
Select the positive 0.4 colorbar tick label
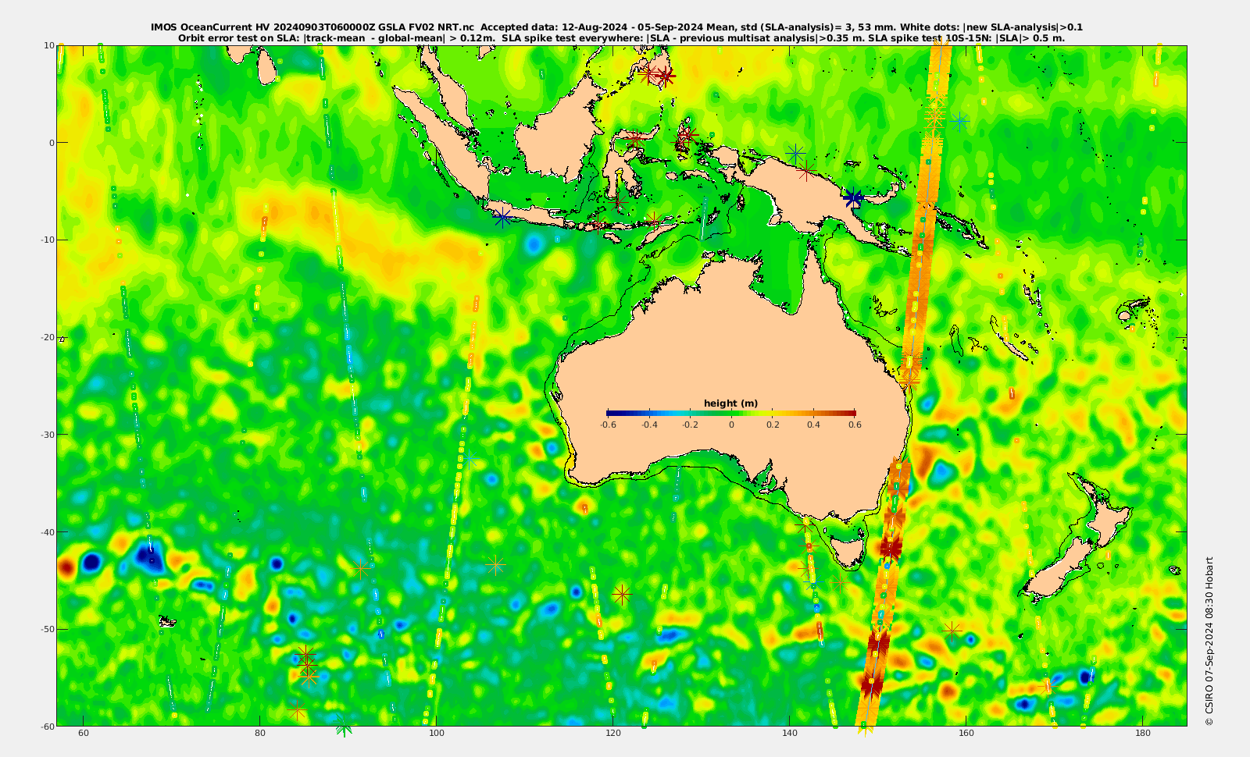tap(814, 425)
